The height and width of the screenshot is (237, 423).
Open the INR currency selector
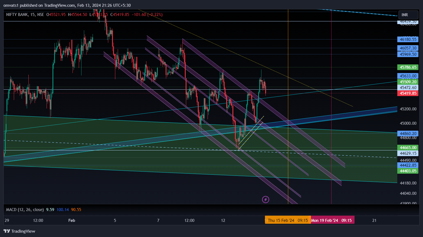408,15
